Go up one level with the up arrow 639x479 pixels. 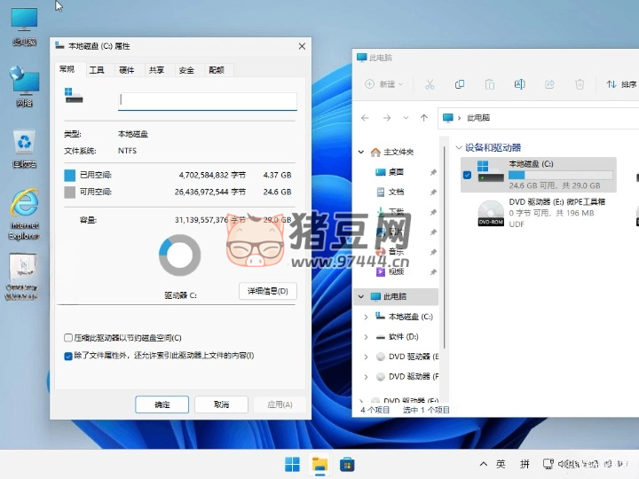[x=425, y=117]
